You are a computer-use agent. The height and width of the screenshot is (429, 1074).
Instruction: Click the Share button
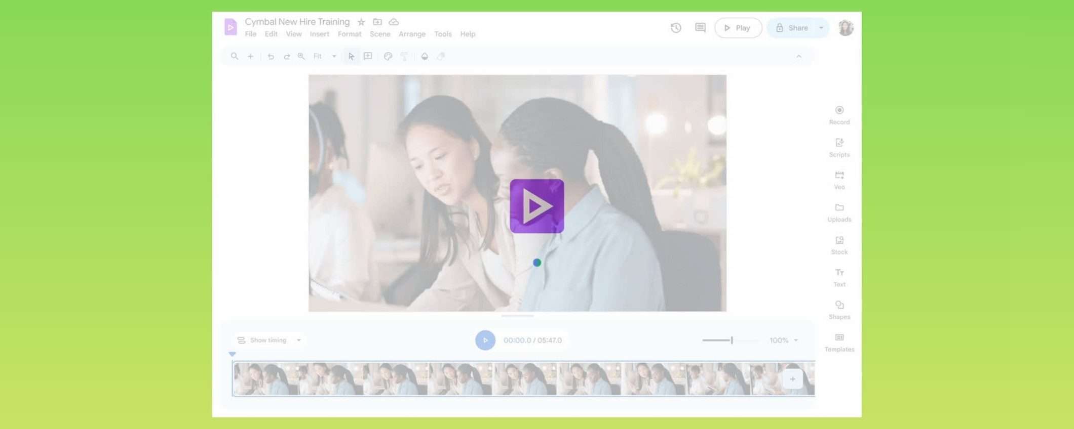792,28
